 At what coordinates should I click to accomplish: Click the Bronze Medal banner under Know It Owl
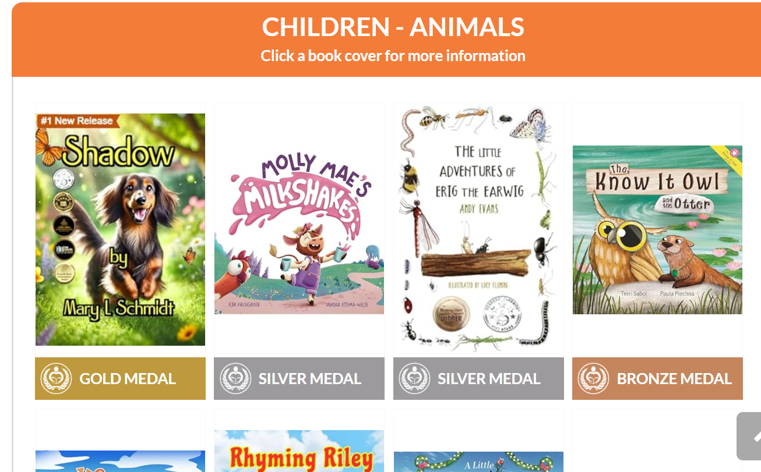657,378
